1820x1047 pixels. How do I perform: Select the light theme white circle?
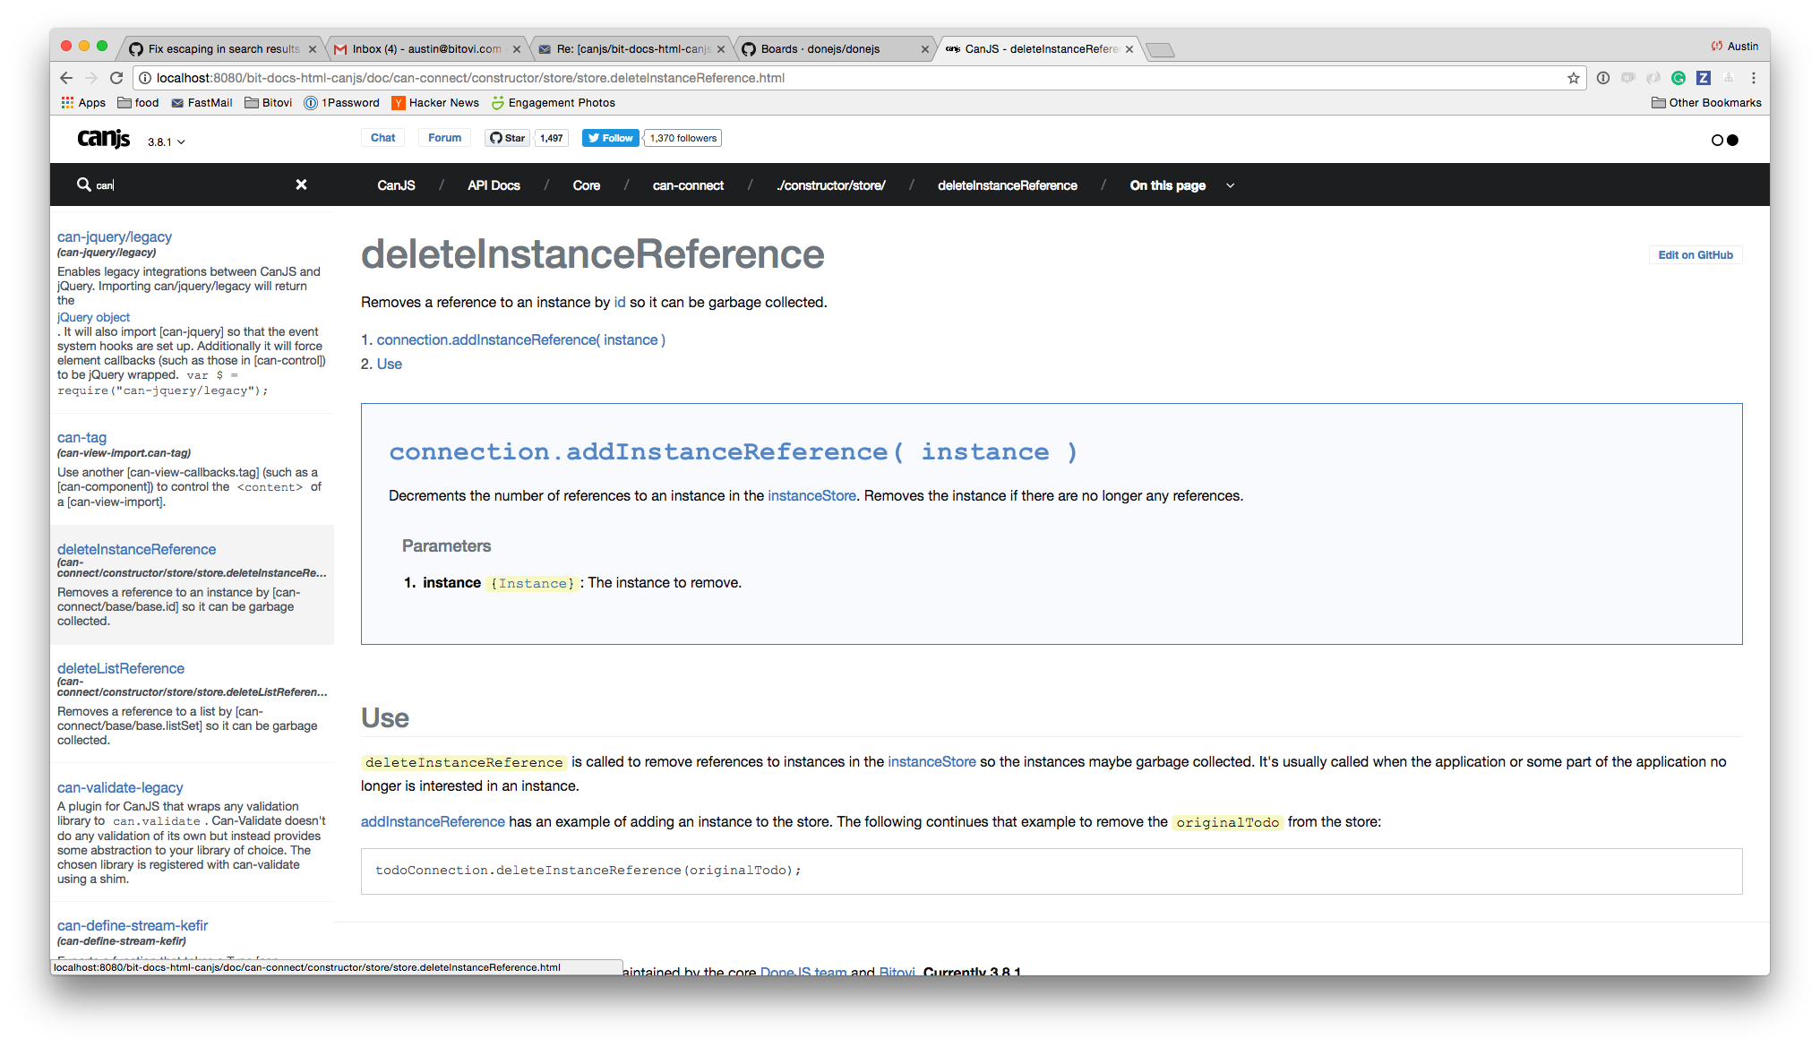1717,140
